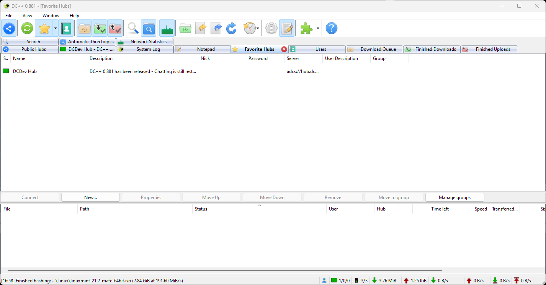Click the Manage groups button
This screenshot has width=546, height=285.
pos(455,198)
